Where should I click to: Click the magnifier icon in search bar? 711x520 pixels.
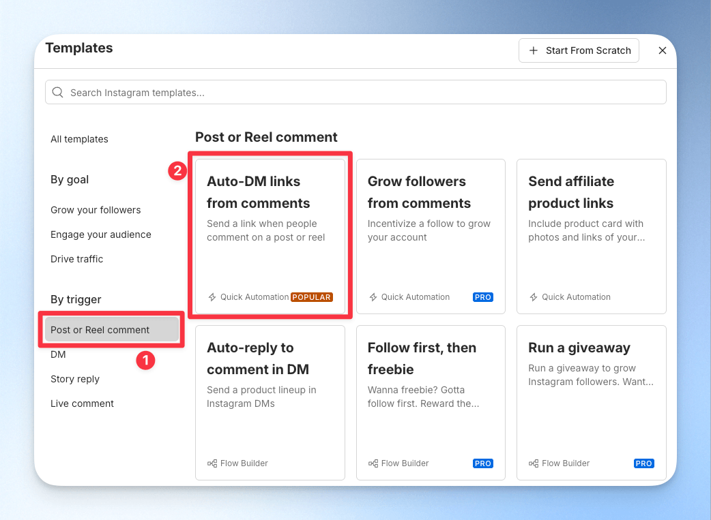coord(57,93)
